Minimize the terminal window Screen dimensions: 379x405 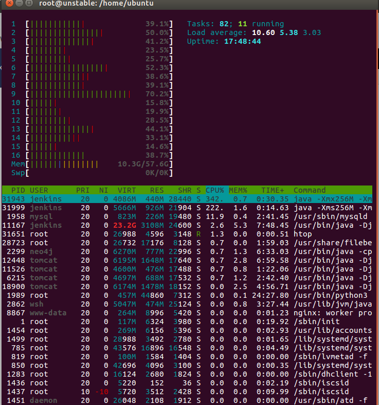coord(18,4)
